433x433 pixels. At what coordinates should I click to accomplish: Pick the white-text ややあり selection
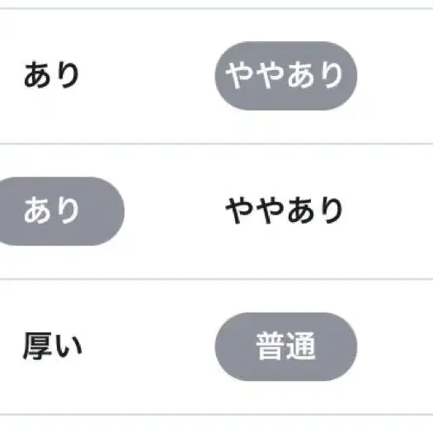click(x=286, y=76)
